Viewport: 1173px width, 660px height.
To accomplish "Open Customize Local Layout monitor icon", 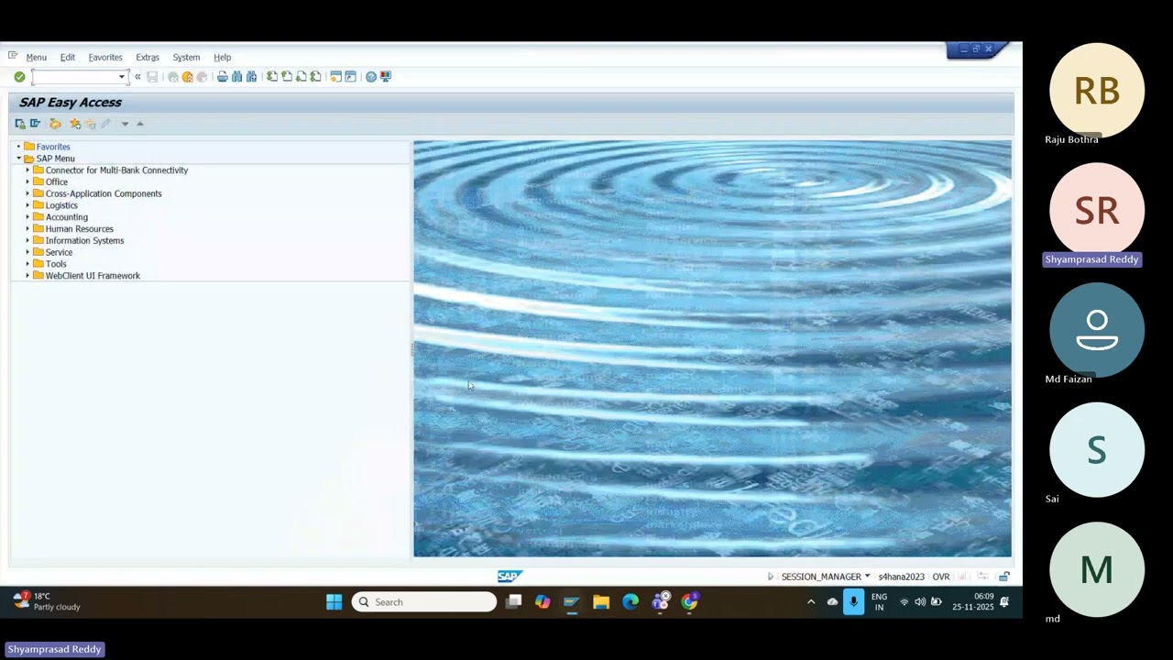I will tap(386, 77).
